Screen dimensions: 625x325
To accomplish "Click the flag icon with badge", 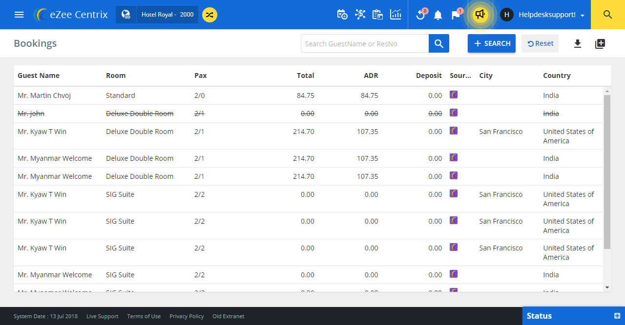I will tap(456, 15).
